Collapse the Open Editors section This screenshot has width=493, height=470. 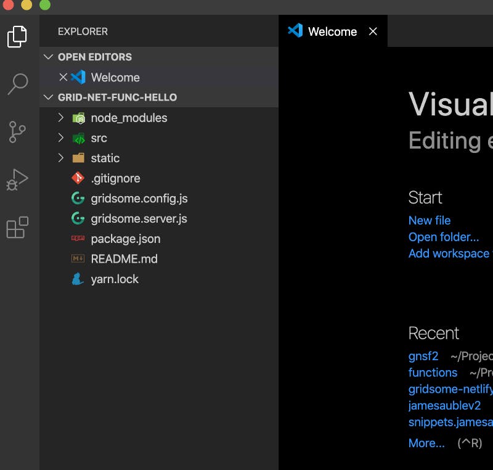tap(48, 57)
